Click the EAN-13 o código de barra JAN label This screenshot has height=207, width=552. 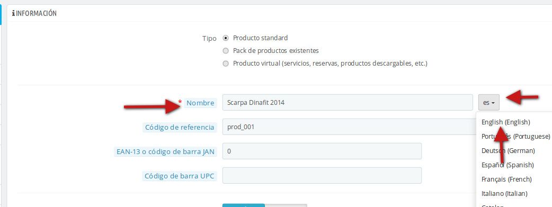coord(165,152)
